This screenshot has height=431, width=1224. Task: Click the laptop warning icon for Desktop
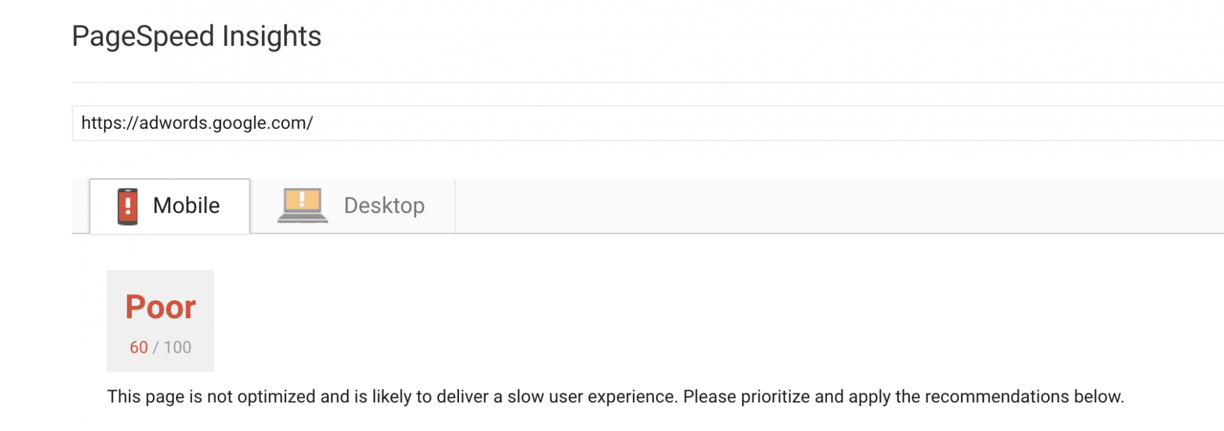[302, 205]
